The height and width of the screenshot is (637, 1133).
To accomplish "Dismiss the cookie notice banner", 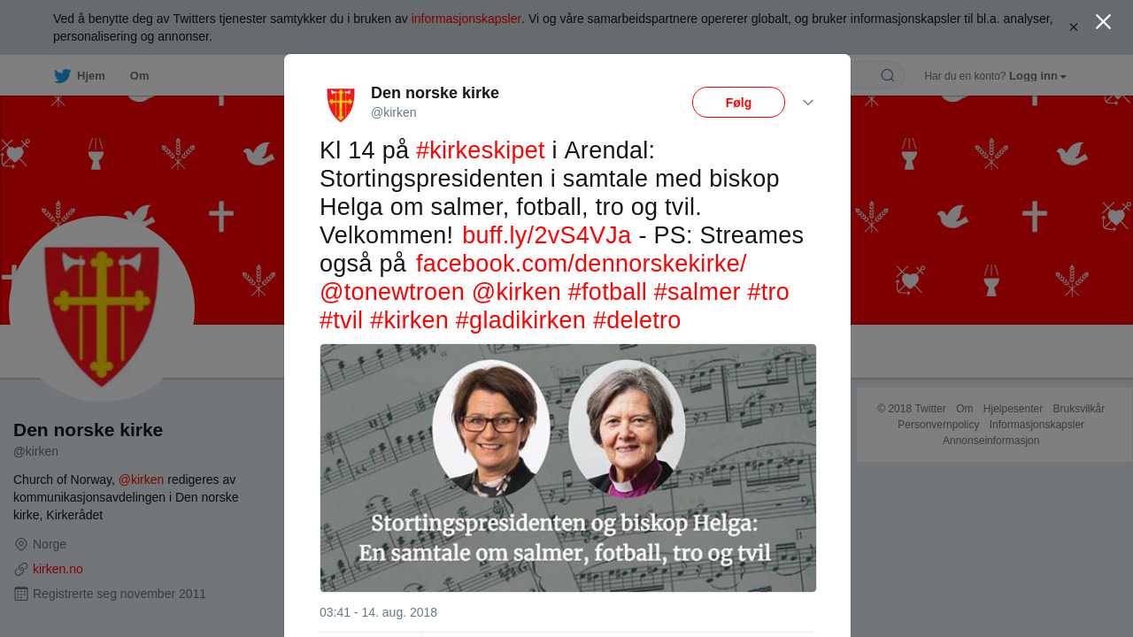I will click(1073, 27).
